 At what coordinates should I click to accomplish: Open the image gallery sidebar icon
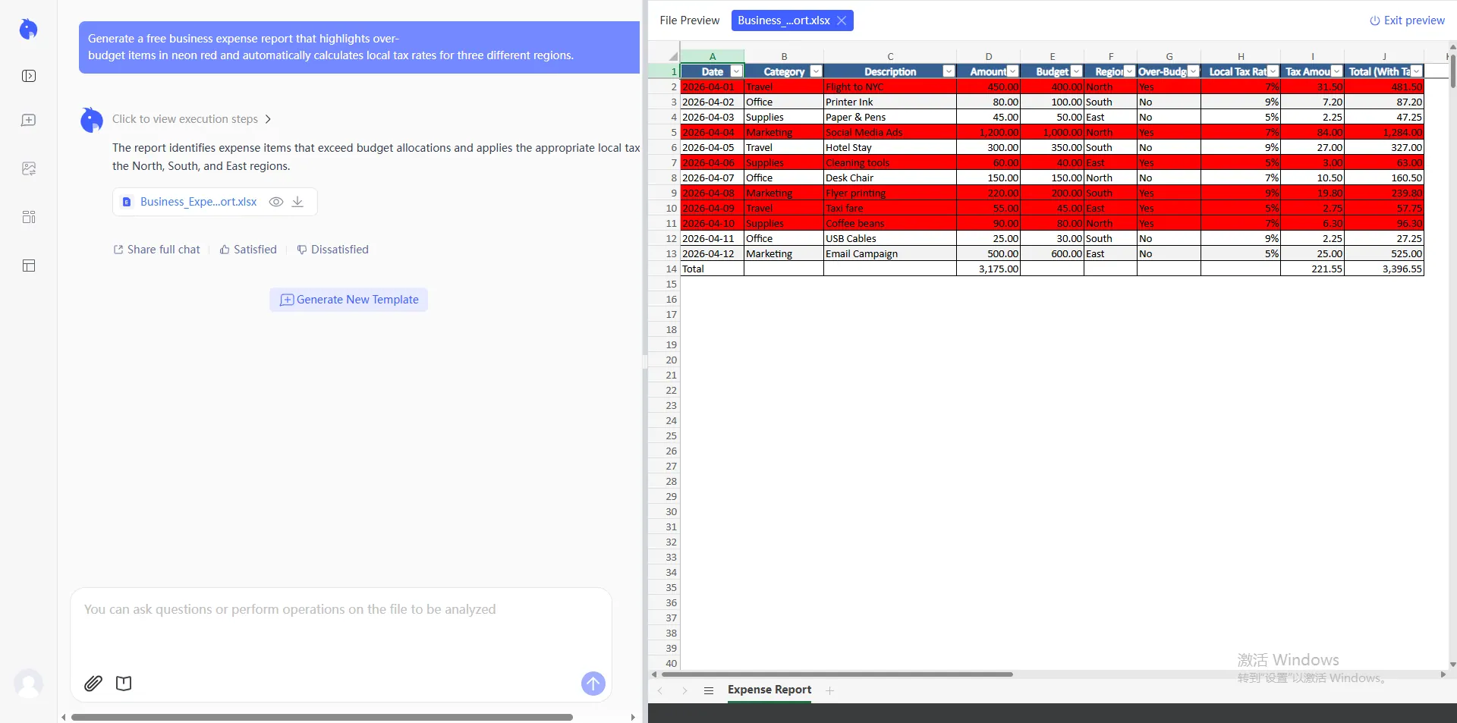[29, 168]
